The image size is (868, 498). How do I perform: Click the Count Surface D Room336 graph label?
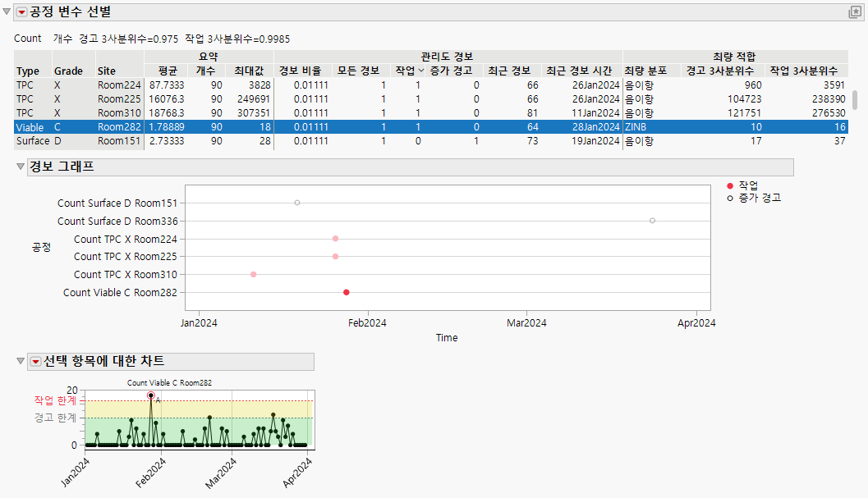[117, 221]
